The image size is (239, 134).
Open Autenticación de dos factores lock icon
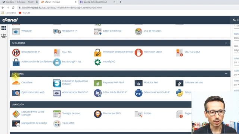(x=16, y=62)
